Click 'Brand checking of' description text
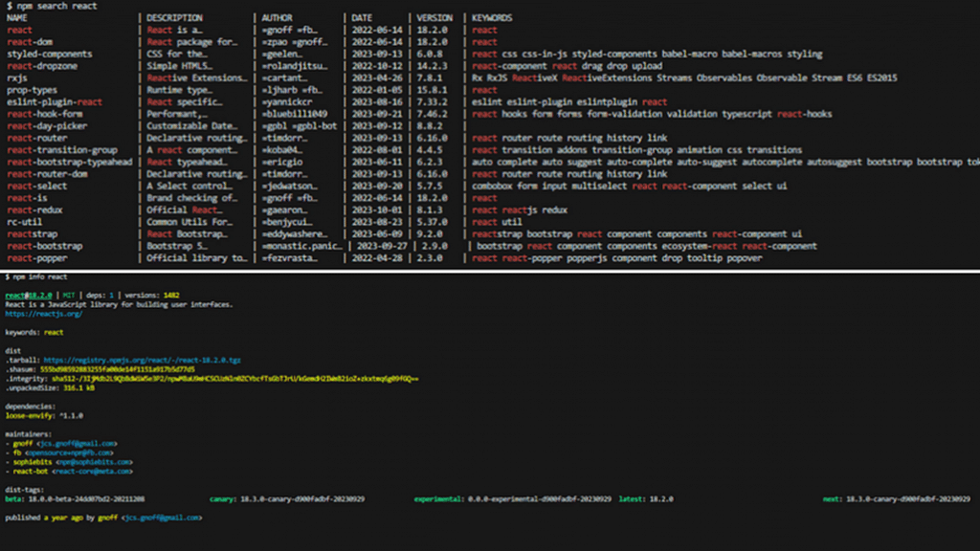980x551 pixels. 191,197
